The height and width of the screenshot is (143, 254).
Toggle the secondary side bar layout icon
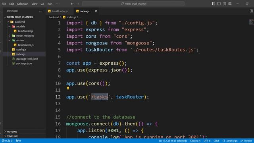coord(224,4)
